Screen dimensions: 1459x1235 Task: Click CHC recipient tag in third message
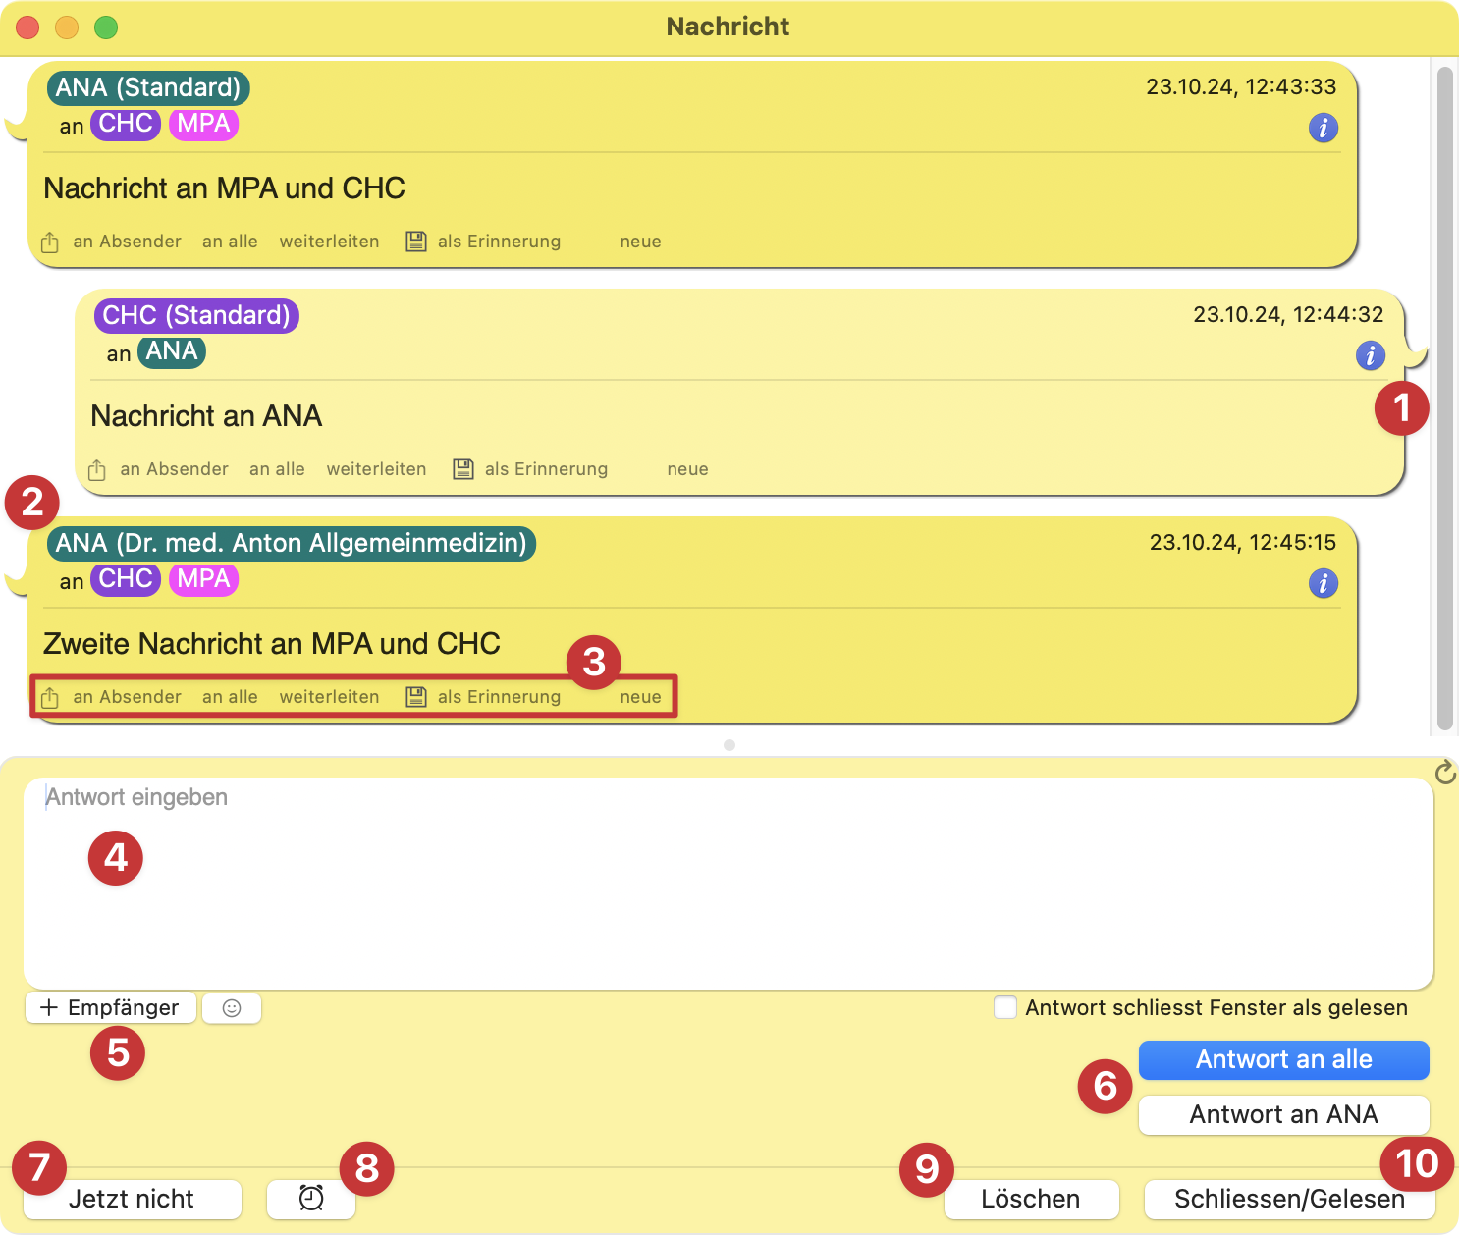click(x=126, y=580)
